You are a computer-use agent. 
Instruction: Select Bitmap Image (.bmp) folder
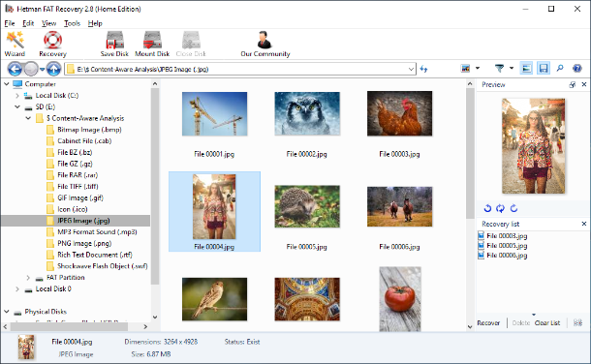[x=84, y=130]
